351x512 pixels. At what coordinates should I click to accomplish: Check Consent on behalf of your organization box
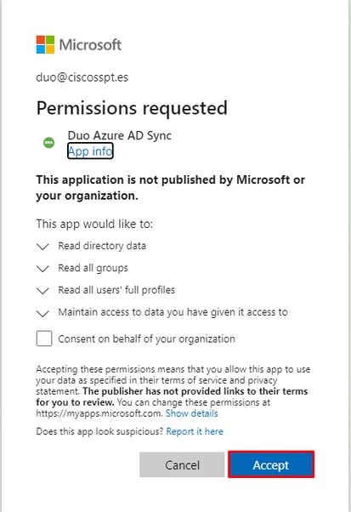44,338
